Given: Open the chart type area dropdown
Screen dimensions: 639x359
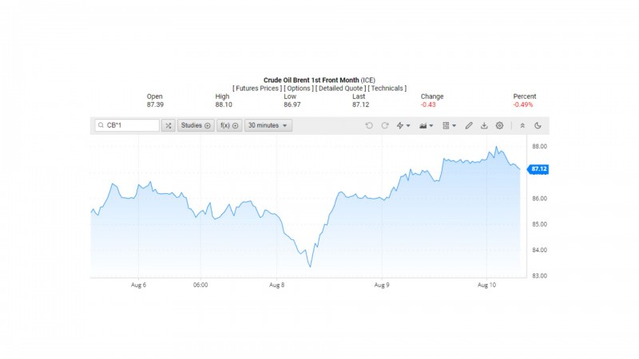Looking at the screenshot, I should click(x=427, y=125).
